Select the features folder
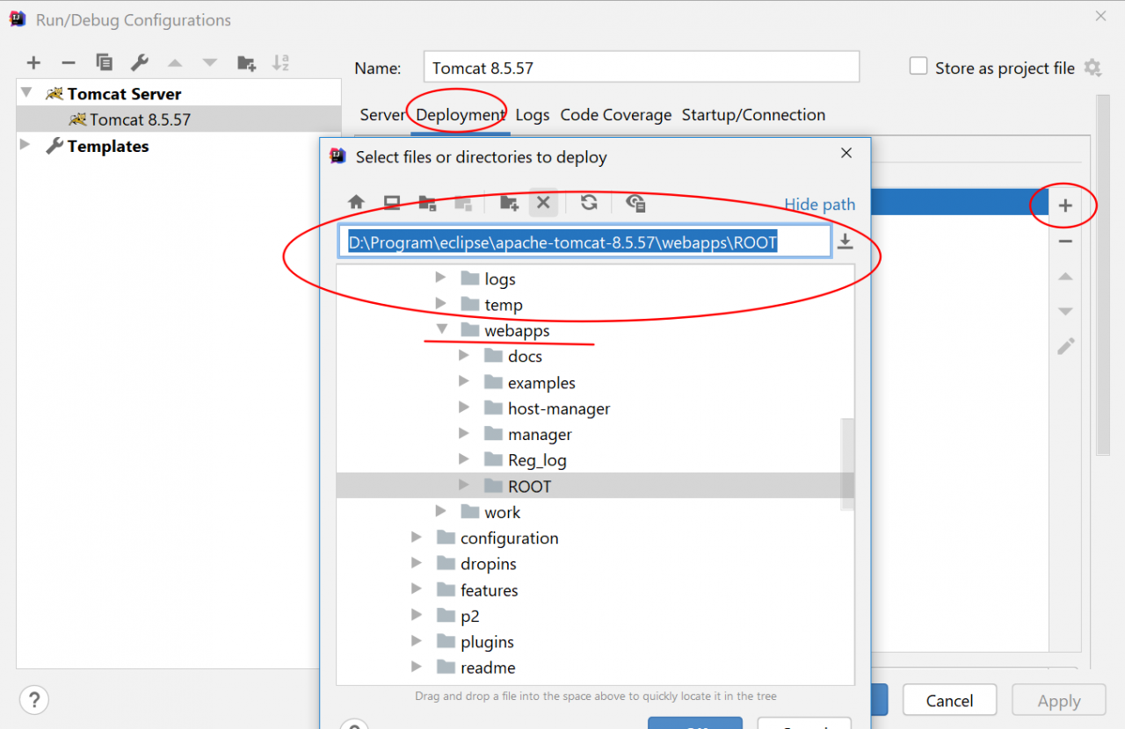The height and width of the screenshot is (729, 1125). coord(490,590)
